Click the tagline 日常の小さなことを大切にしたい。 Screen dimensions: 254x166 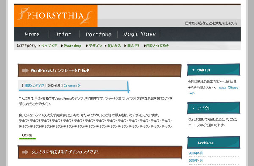pyautogui.click(x=211, y=23)
